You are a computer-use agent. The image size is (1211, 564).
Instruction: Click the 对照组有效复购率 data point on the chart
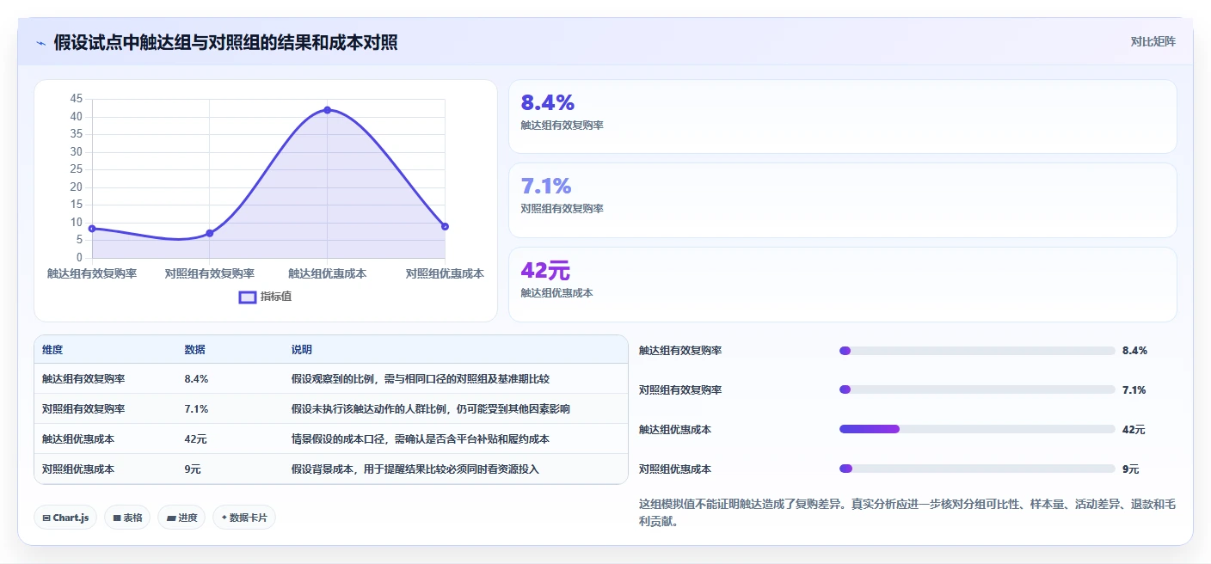(210, 233)
